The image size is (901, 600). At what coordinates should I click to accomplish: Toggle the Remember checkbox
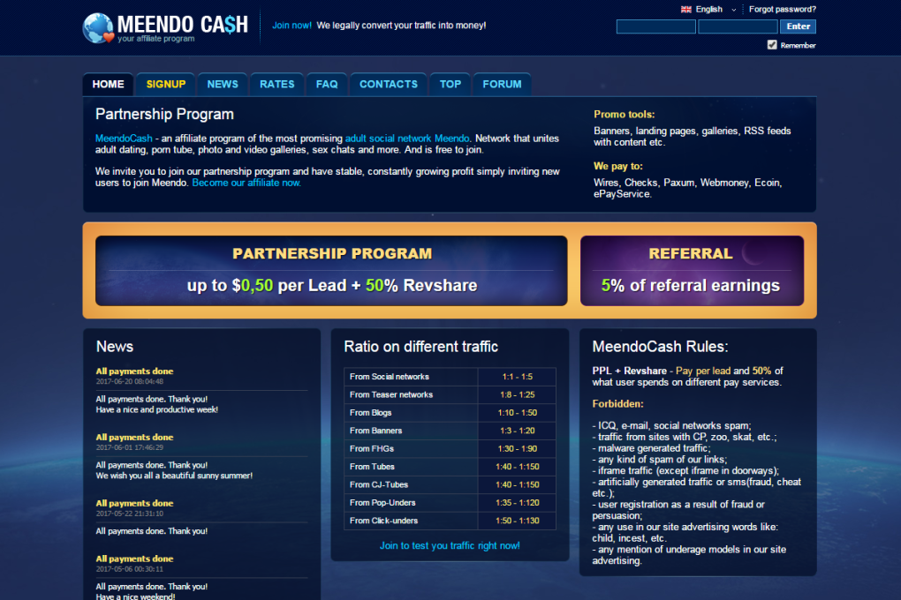click(x=772, y=45)
